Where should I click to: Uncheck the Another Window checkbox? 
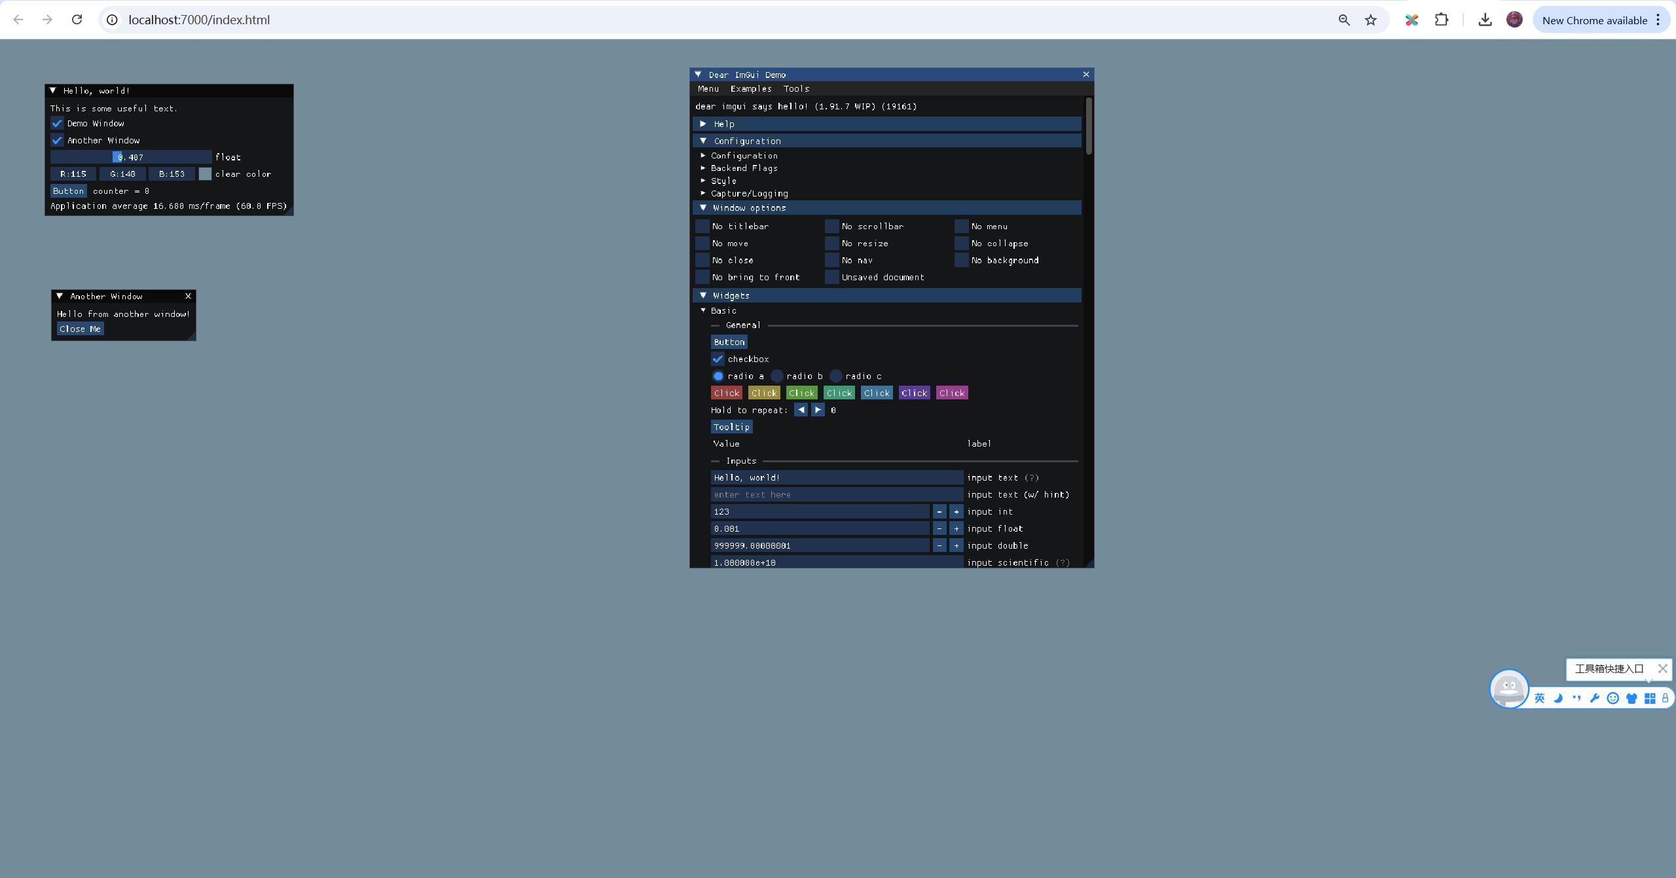point(57,140)
